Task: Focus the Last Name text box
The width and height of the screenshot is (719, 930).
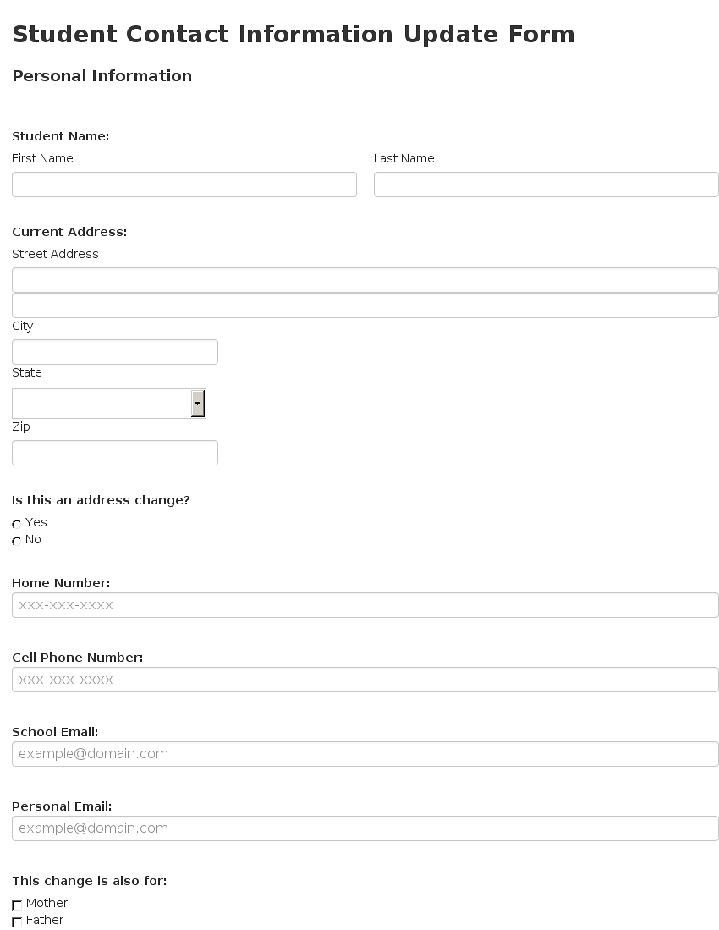Action: pos(546,184)
